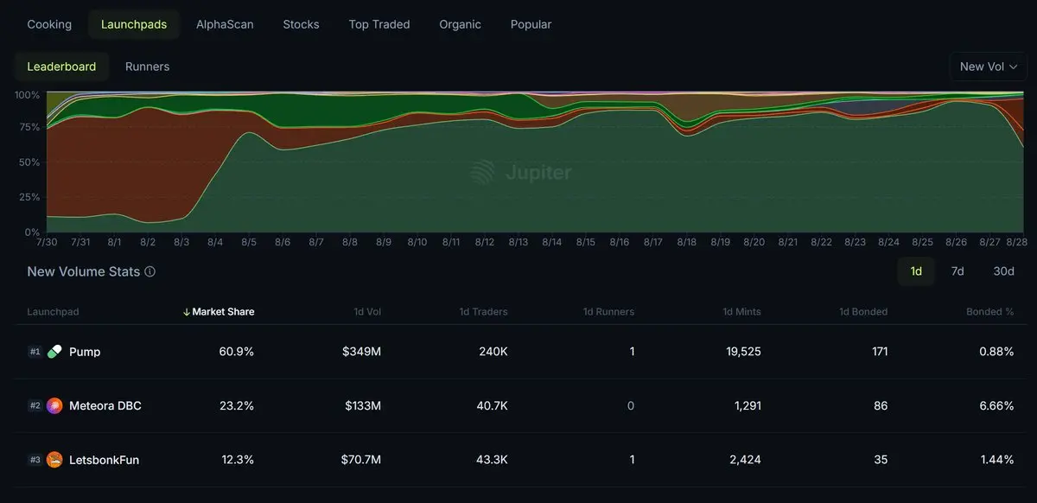Viewport: 1037px width, 503px height.
Task: Click the 86 bonded value
Action: [881, 405]
